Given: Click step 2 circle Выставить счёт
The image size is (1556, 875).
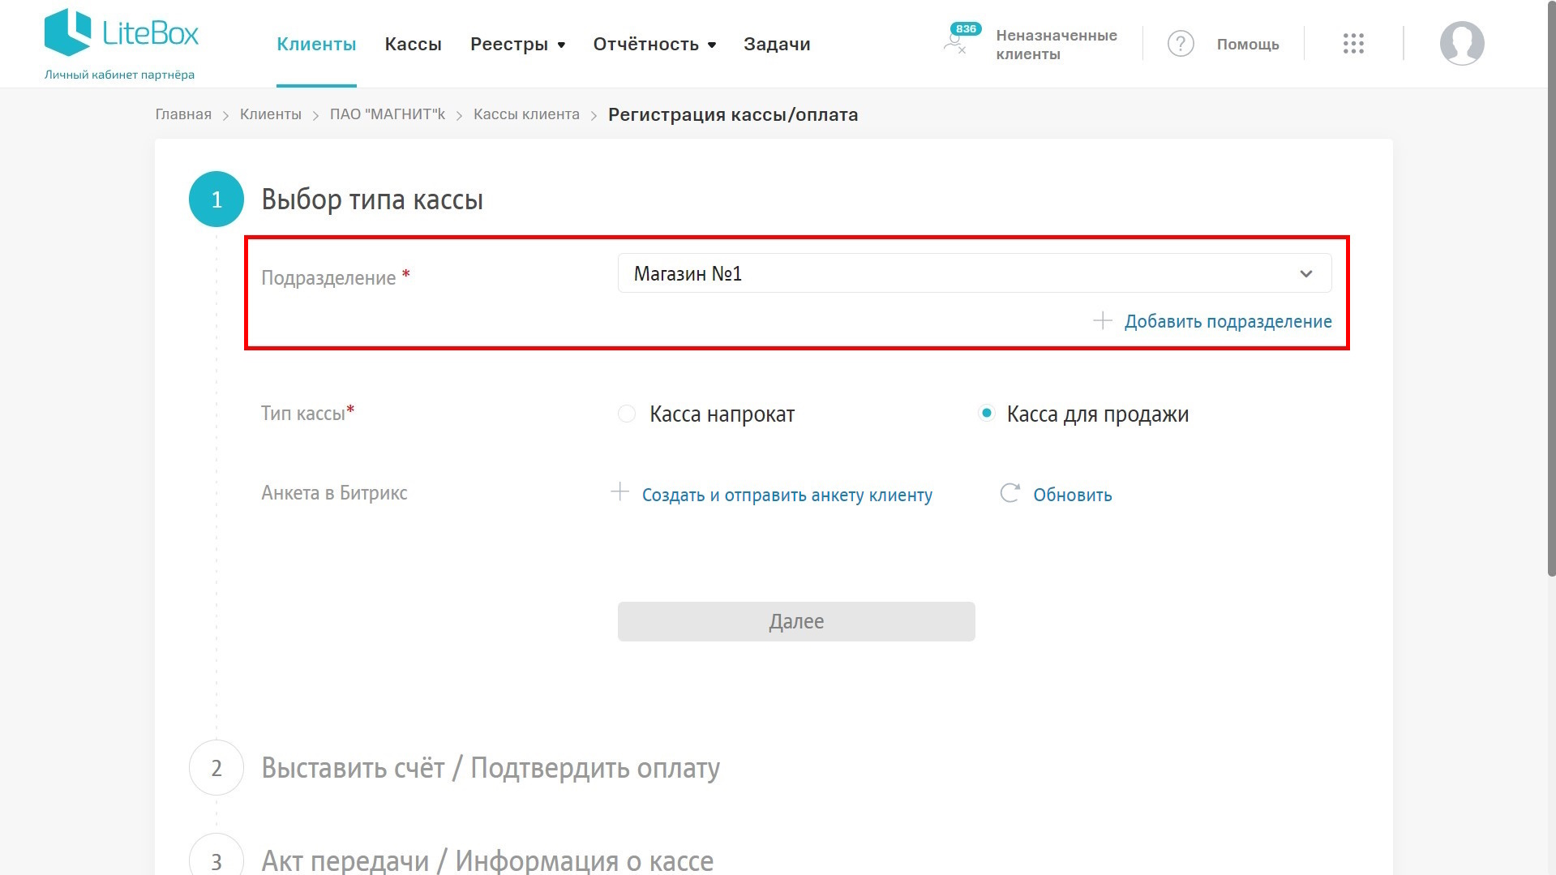Looking at the screenshot, I should (216, 768).
